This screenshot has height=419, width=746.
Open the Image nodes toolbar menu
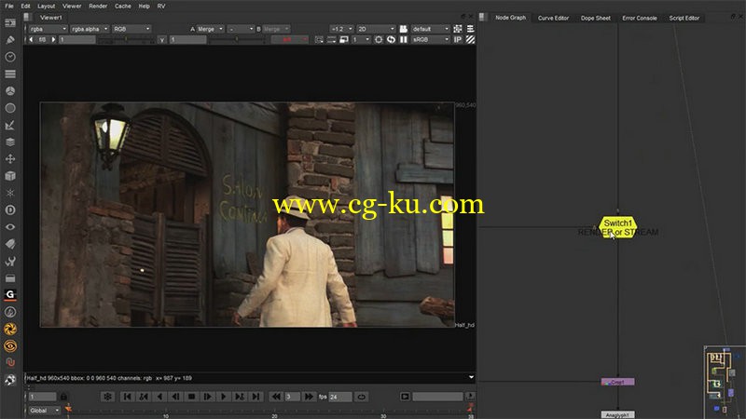point(10,22)
